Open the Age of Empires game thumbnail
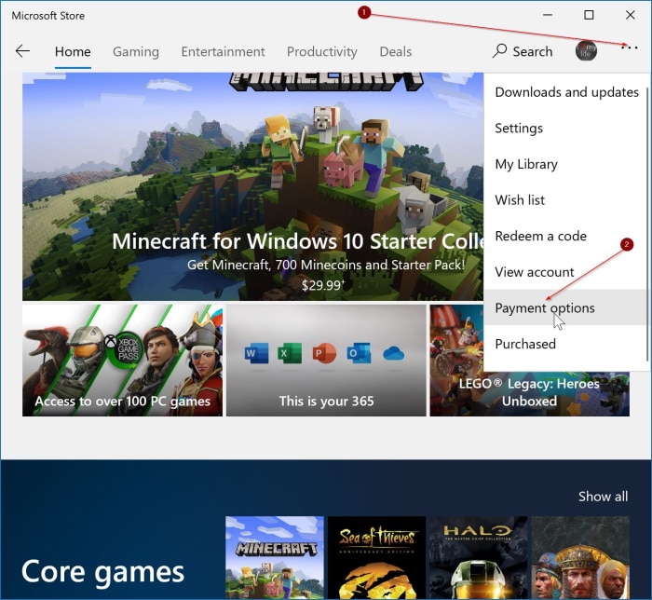This screenshot has height=600, width=652. (580, 557)
